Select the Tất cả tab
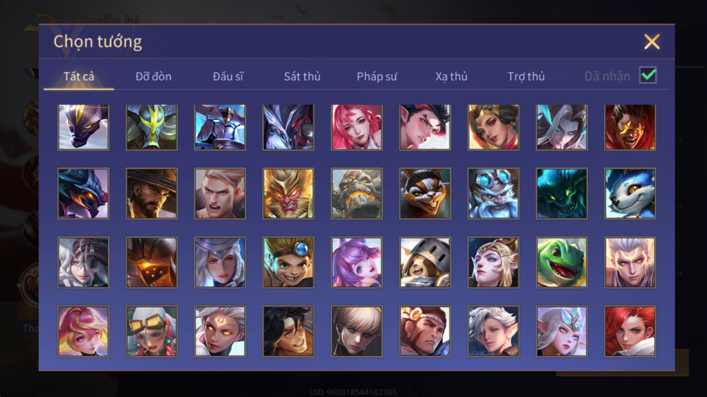This screenshot has height=397, width=707. (x=78, y=76)
